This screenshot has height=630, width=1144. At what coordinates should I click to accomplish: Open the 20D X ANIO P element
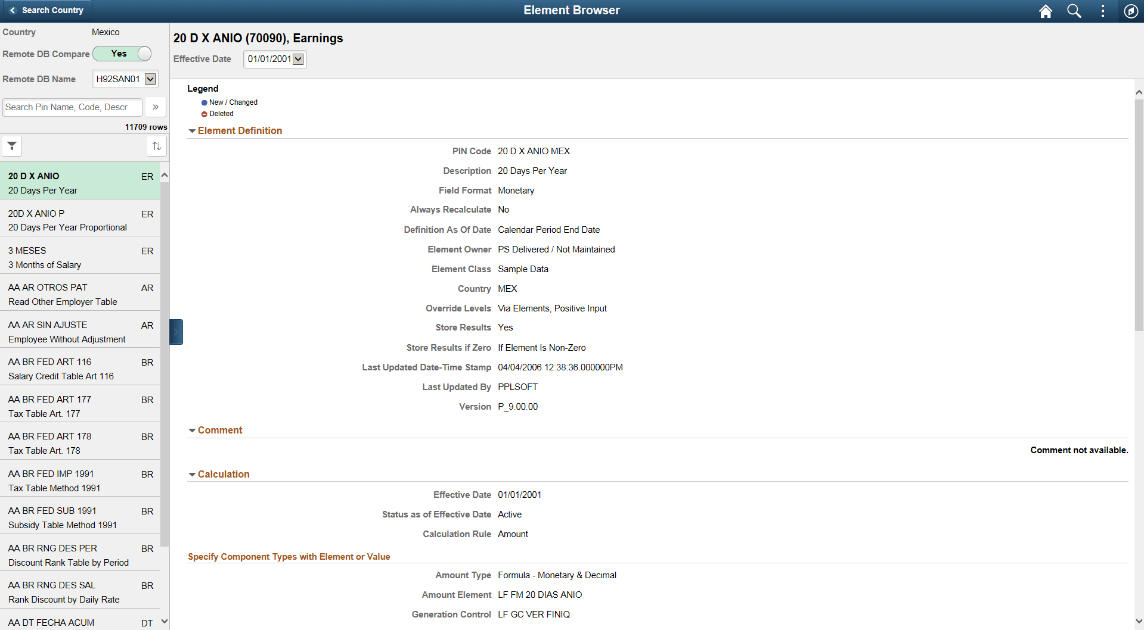click(x=72, y=219)
